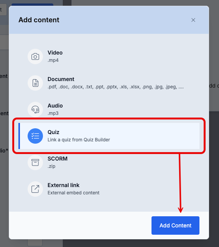Select the Video content type
219x247 pixels.
(109, 56)
